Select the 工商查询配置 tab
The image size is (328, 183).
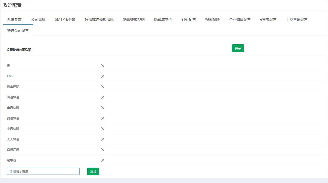[297, 19]
